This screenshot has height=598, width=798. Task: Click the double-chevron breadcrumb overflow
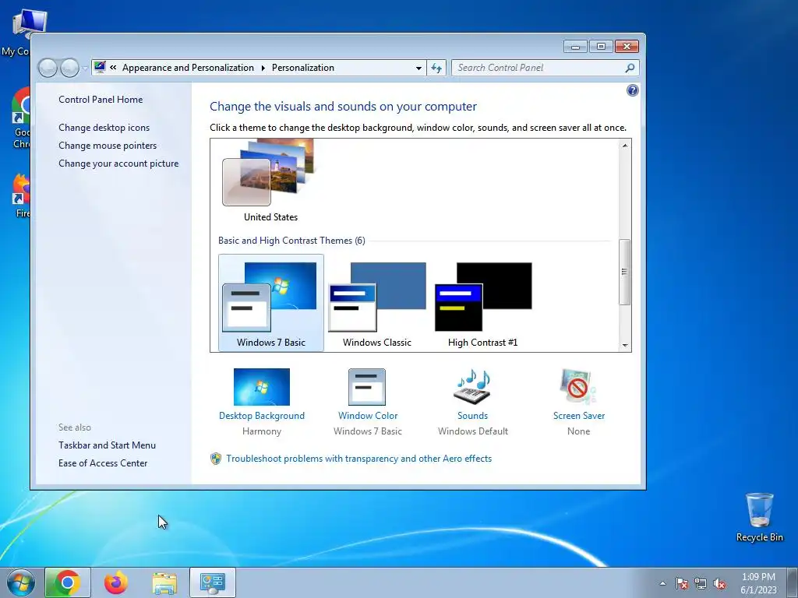click(113, 68)
